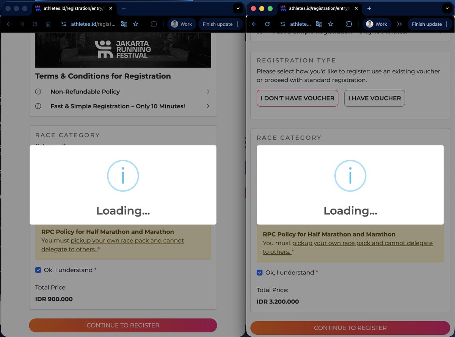The image size is (455, 337).
Task: Open tab search dropdown in left window
Action: pyautogui.click(x=238, y=8)
